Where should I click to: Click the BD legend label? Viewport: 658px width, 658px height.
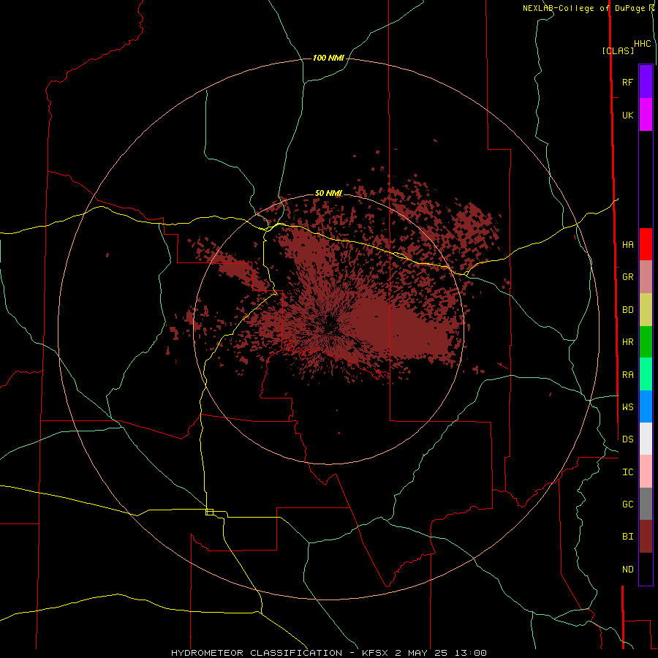tap(627, 310)
